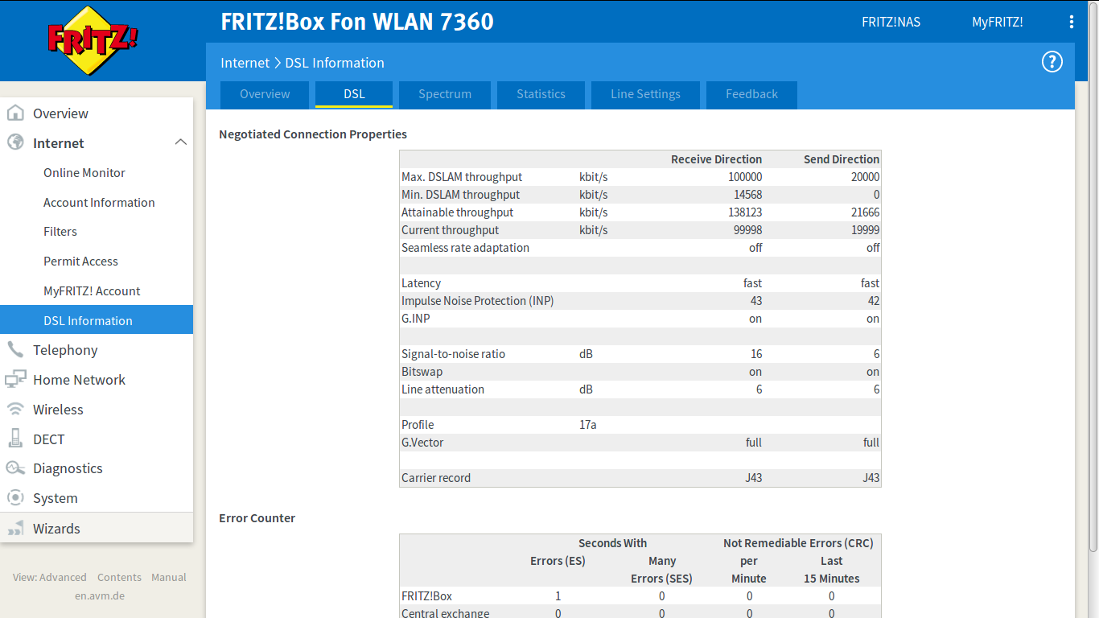This screenshot has width=1099, height=618.
Task: Go to the Line Settings tab
Action: [645, 94]
